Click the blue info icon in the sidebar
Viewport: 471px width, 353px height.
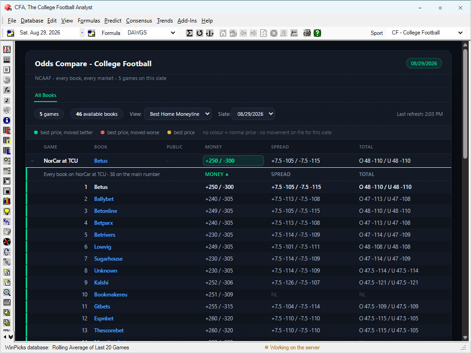(7, 120)
